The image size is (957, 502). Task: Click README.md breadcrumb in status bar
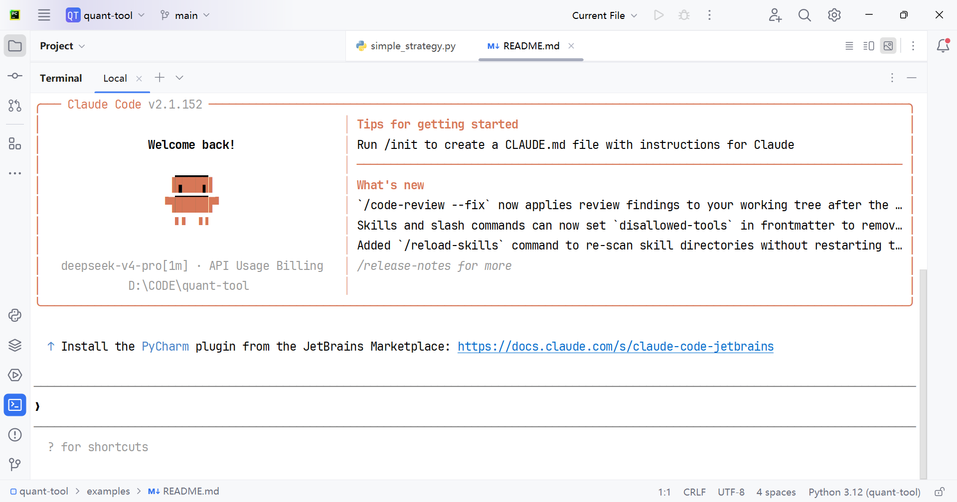[x=183, y=492]
